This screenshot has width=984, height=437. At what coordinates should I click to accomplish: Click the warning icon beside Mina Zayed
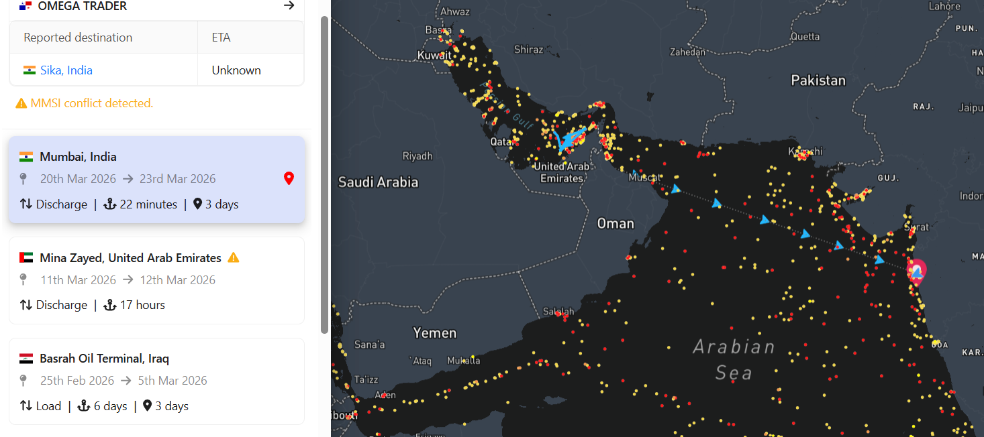234,257
